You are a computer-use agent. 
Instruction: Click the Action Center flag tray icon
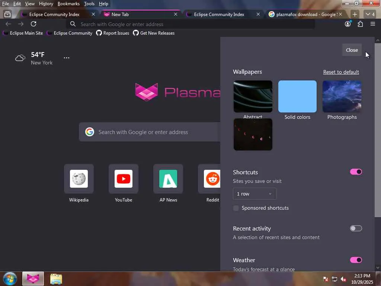325,279
